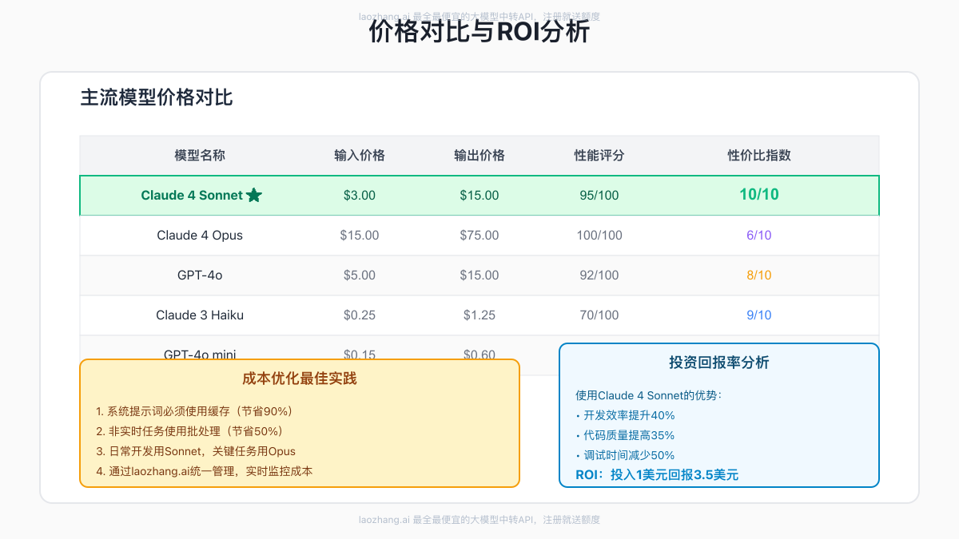The height and width of the screenshot is (539, 959).
Task: Select the heading 主流模型价格对比
Action: tap(157, 97)
